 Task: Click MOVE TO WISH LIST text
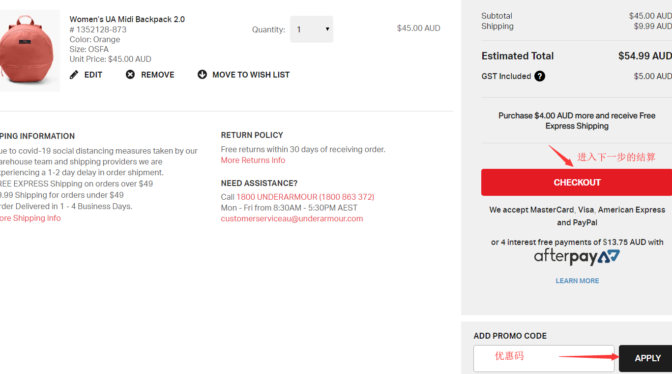[x=251, y=75]
